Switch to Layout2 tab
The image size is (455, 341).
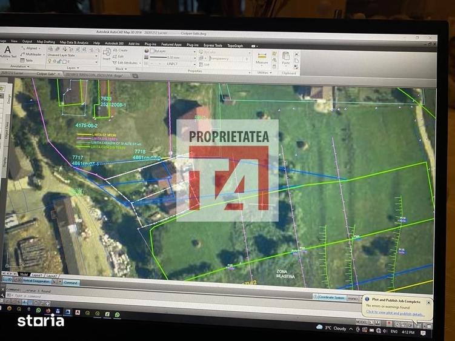(51, 276)
